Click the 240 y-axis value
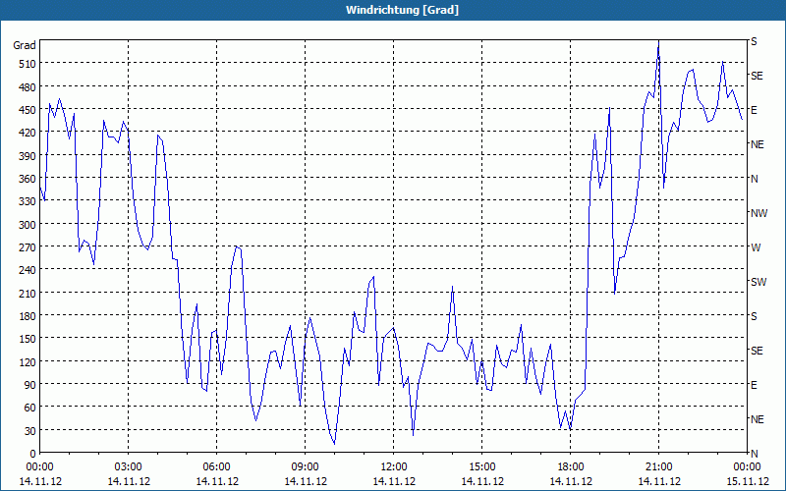Viewport: 786px width, 491px height. click(28, 270)
